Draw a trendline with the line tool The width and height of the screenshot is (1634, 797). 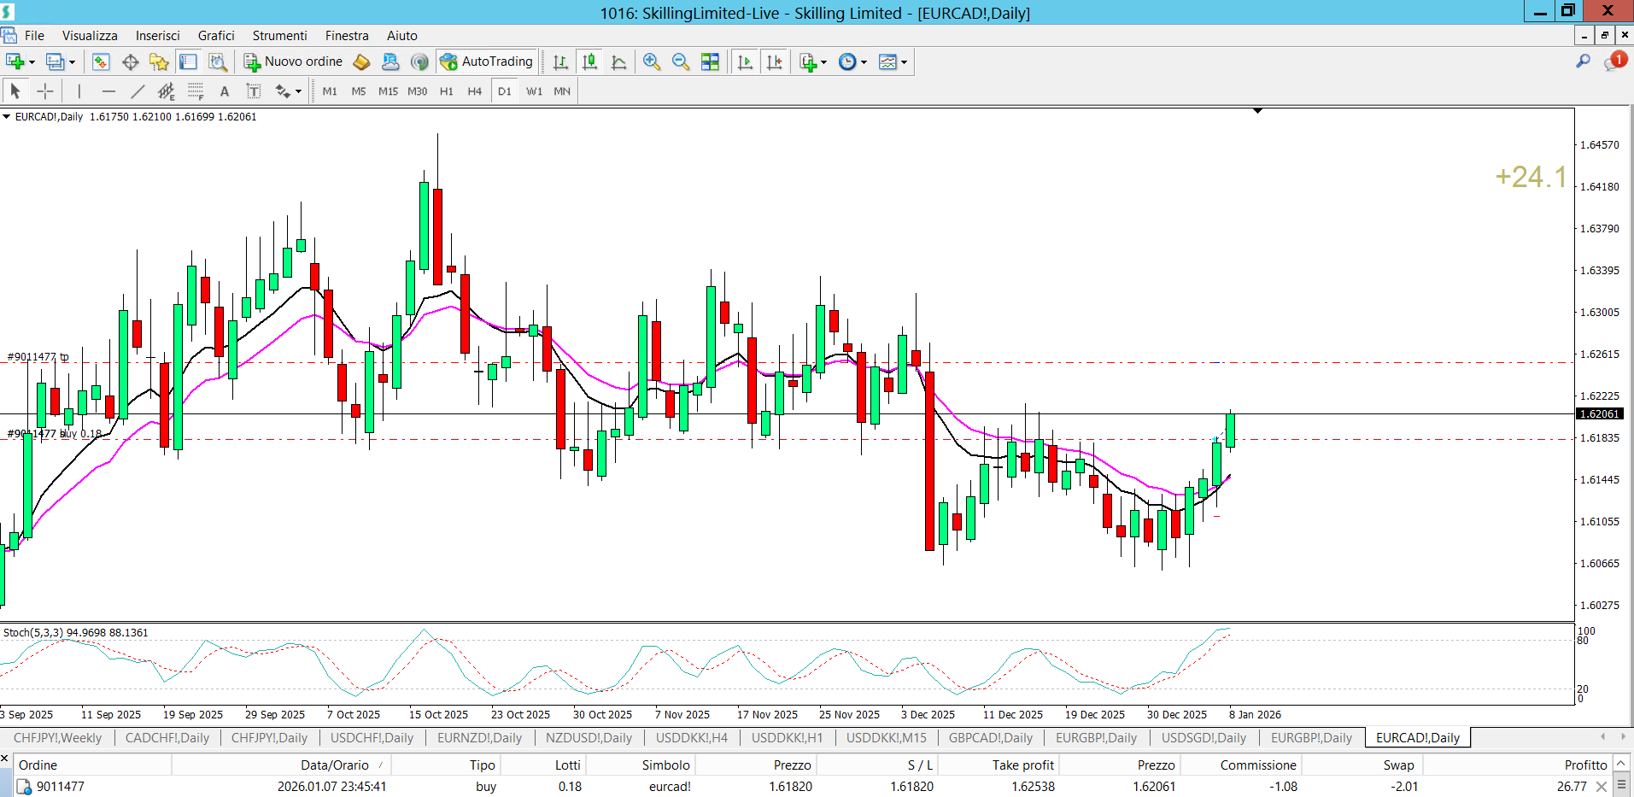click(x=138, y=91)
